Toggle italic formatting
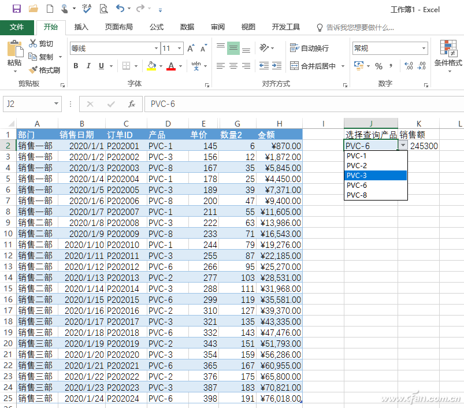The image size is (464, 408). click(x=88, y=66)
